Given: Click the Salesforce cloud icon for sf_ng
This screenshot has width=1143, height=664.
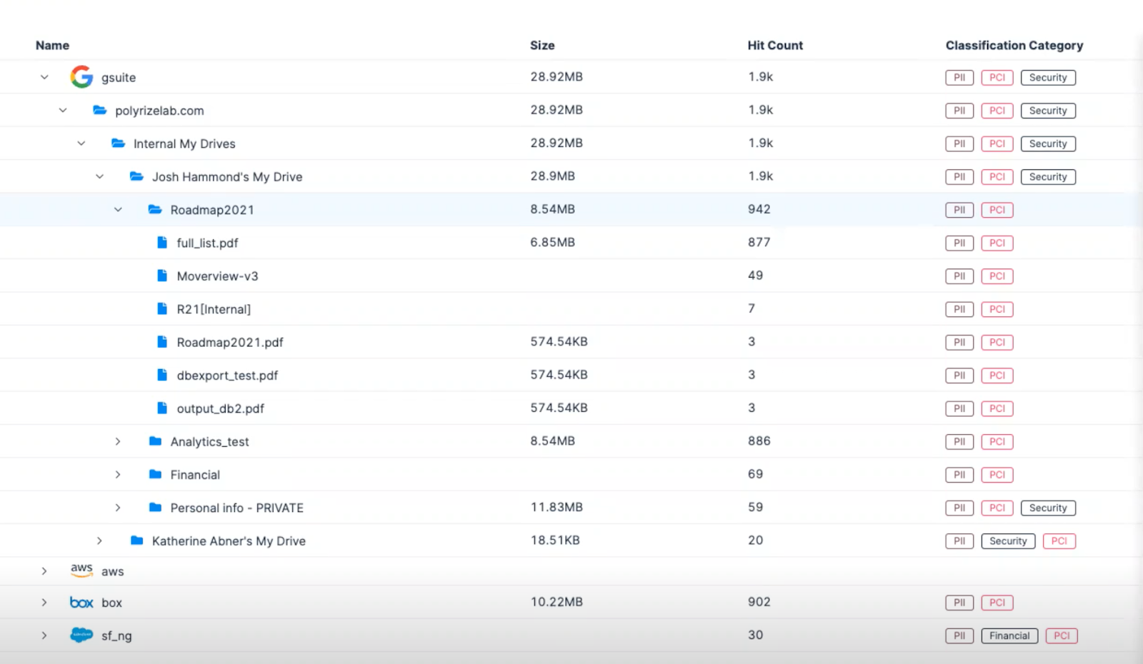Looking at the screenshot, I should [81, 635].
